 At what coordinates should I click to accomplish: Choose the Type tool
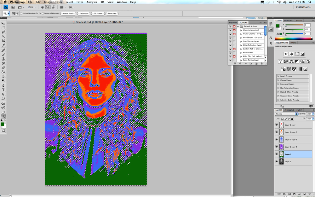pyautogui.click(x=3, y=90)
